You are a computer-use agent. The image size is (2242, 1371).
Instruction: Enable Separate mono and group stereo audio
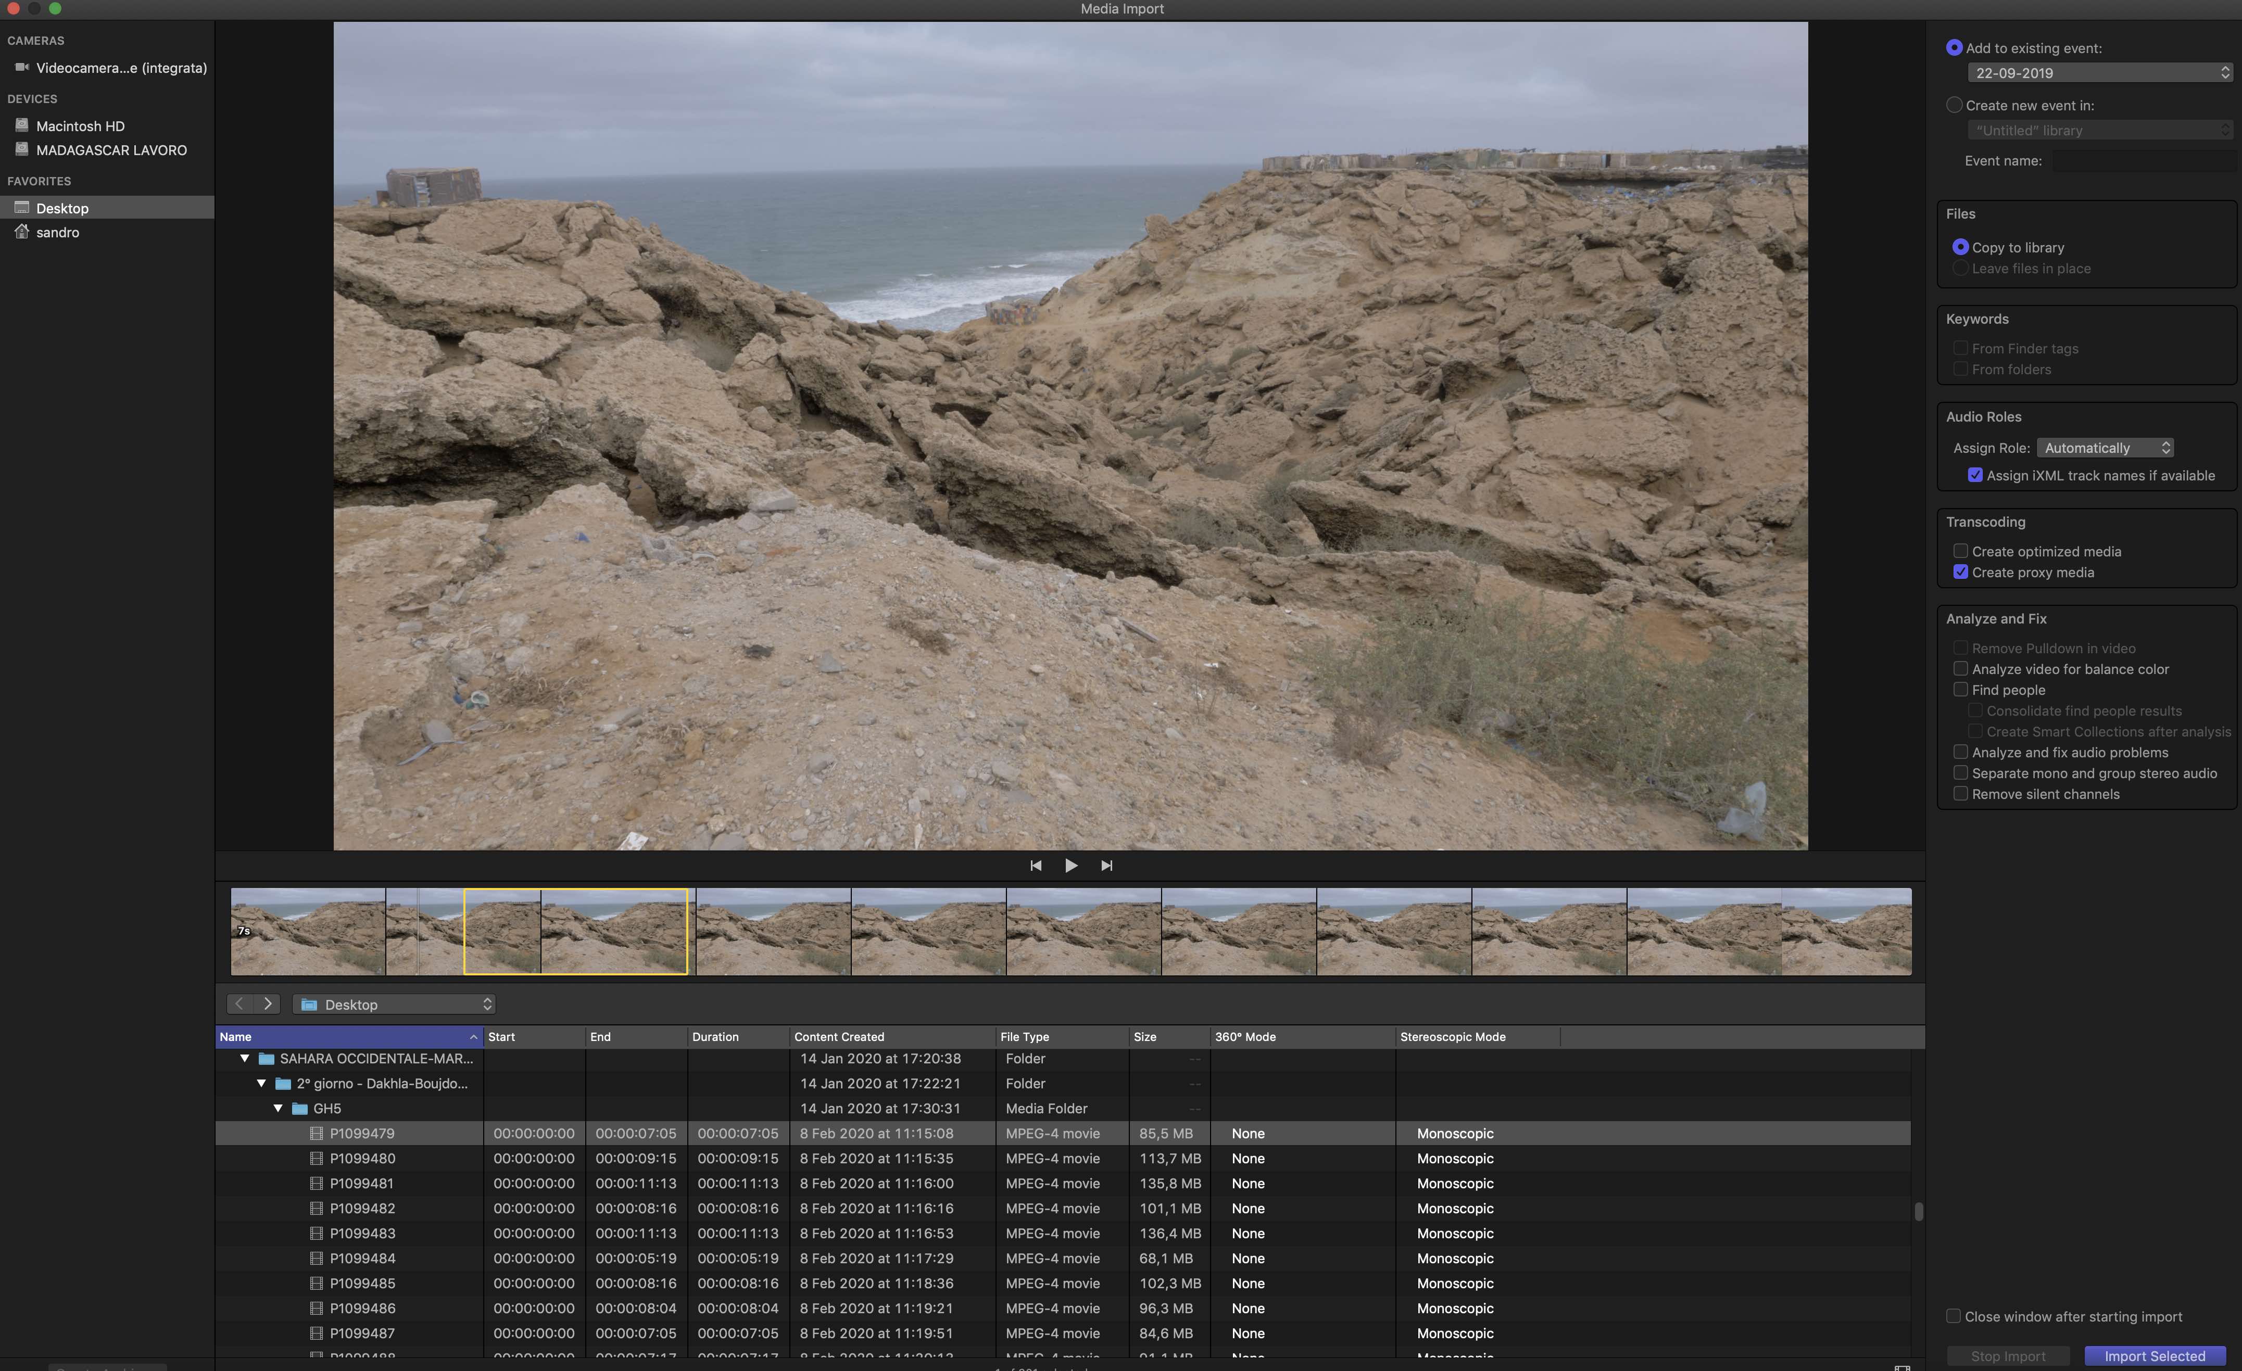point(1961,772)
